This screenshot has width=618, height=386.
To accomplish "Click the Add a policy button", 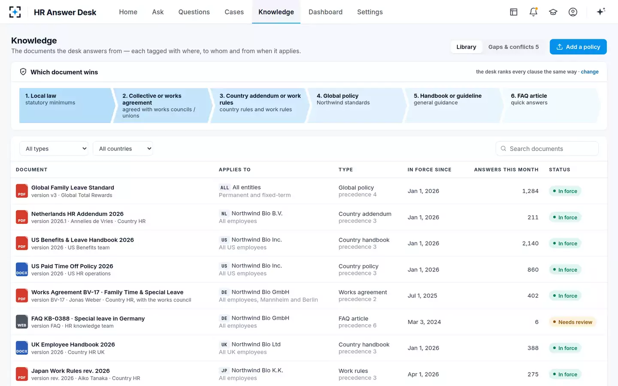I will pyautogui.click(x=578, y=47).
